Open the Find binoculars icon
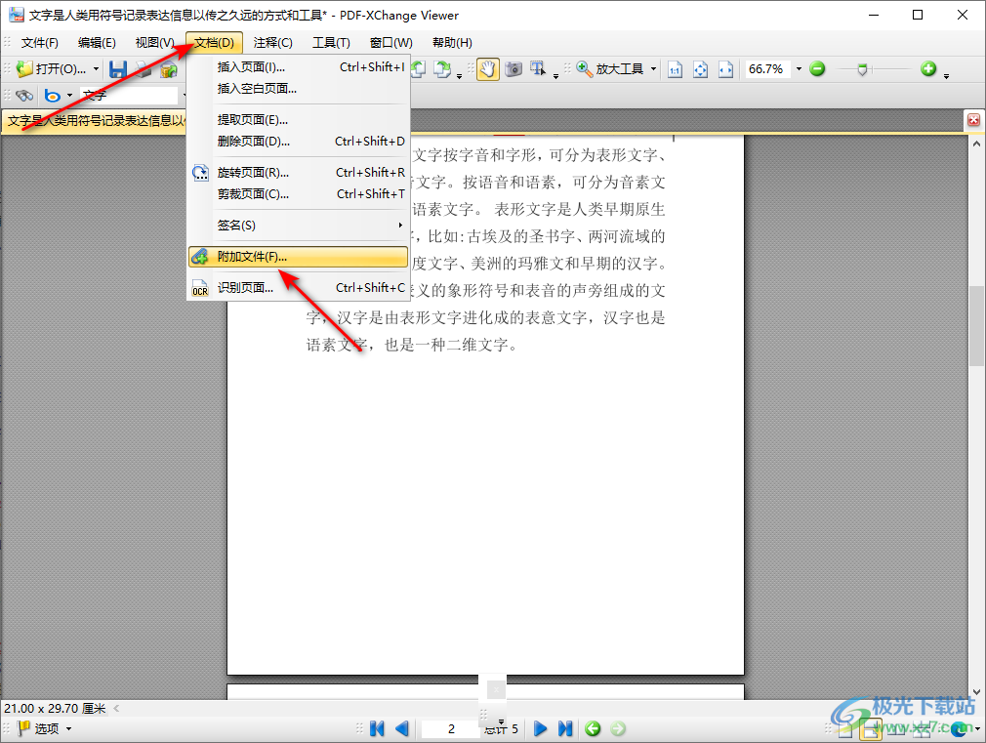Screen dimensions: 986x743 tap(24, 96)
